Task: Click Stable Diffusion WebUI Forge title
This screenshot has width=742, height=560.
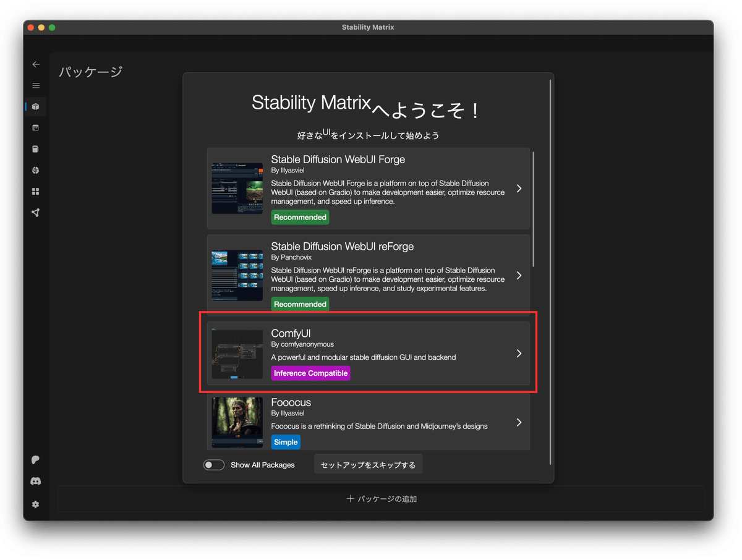Action: [x=338, y=159]
